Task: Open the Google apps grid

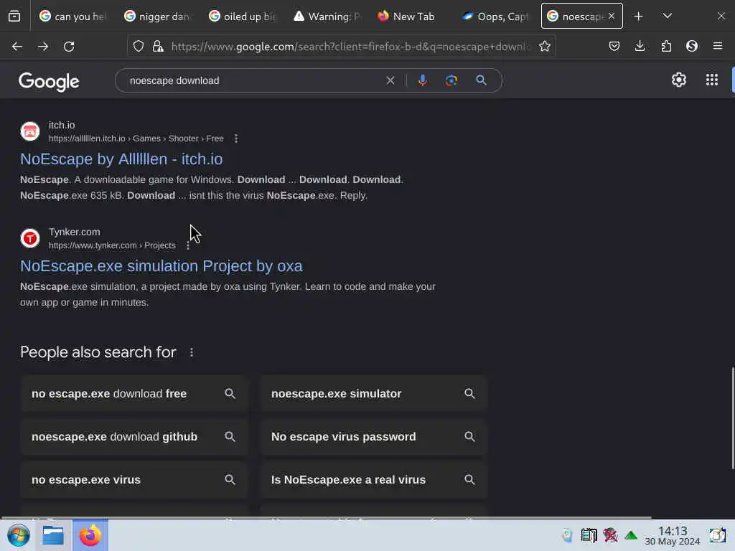Action: pyautogui.click(x=711, y=80)
